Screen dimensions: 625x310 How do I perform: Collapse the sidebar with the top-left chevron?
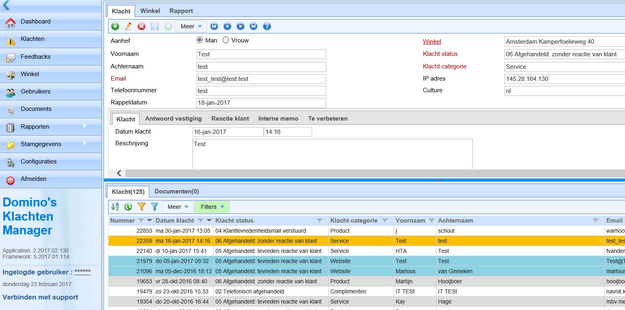point(6,5)
